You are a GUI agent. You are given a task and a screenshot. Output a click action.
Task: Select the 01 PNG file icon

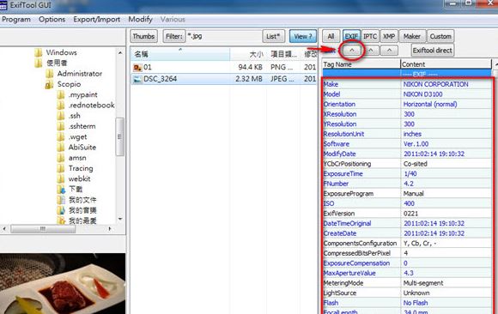coord(137,67)
